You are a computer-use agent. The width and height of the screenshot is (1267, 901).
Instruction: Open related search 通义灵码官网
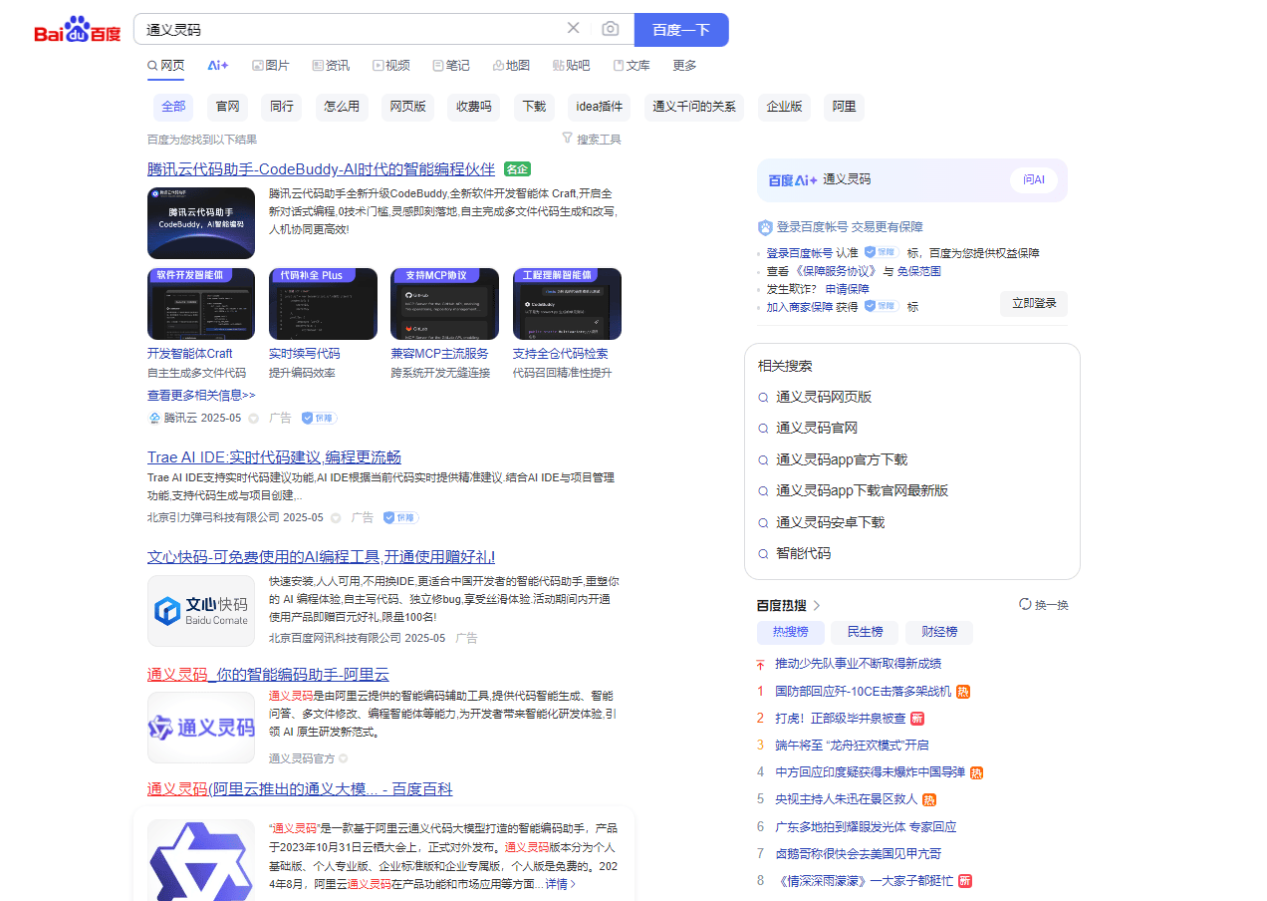[817, 429]
